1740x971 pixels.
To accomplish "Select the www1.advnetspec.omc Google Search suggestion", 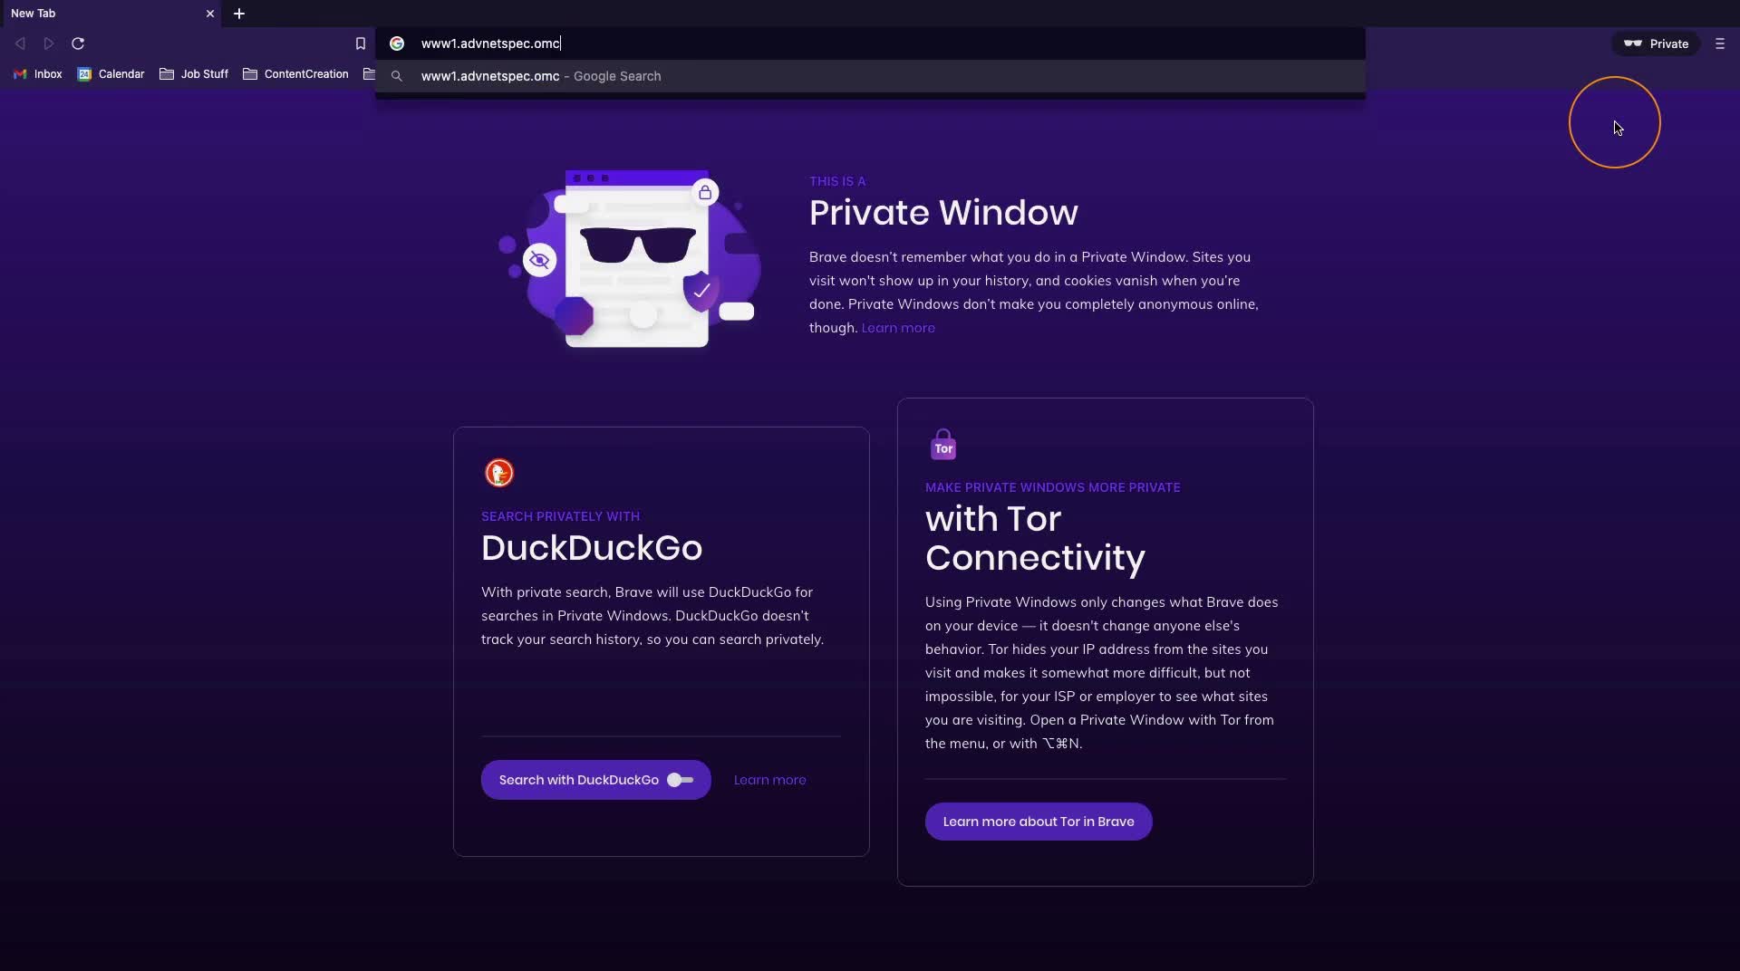I will (x=870, y=76).
